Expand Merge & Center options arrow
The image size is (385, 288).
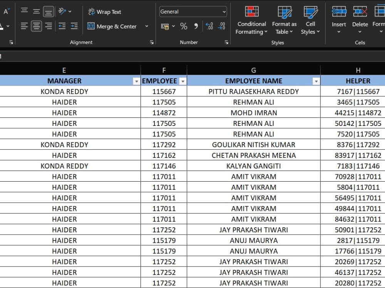[x=147, y=26]
